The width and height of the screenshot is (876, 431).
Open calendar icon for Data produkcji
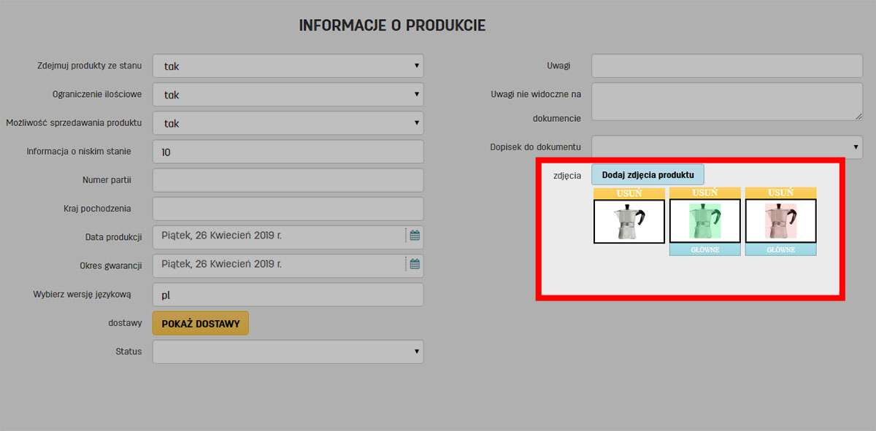(x=415, y=236)
